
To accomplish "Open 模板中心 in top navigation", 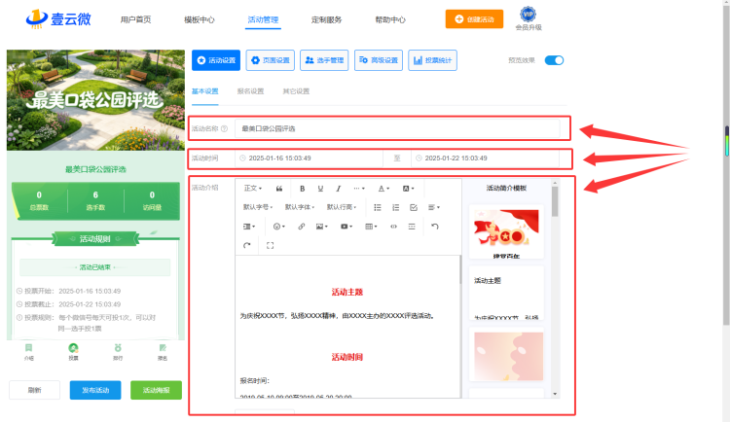I will 200,20.
